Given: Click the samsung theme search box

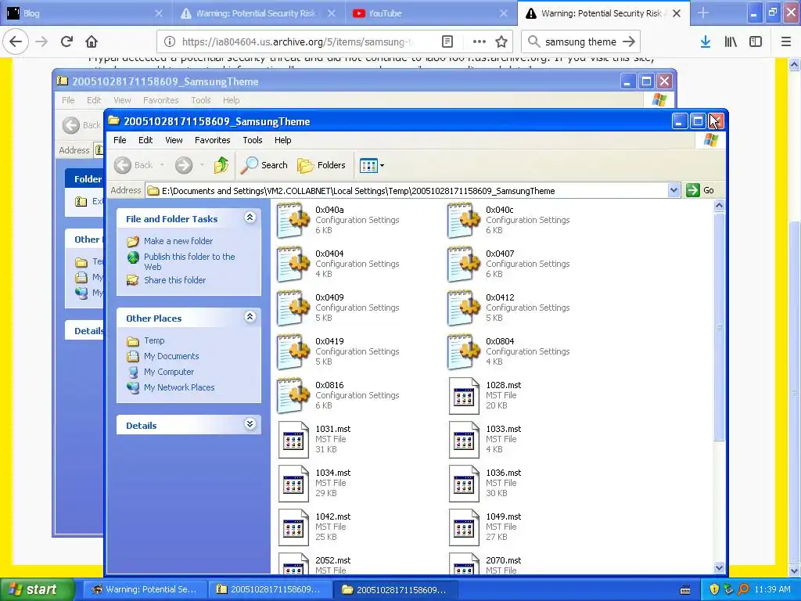Looking at the screenshot, I should coord(581,42).
